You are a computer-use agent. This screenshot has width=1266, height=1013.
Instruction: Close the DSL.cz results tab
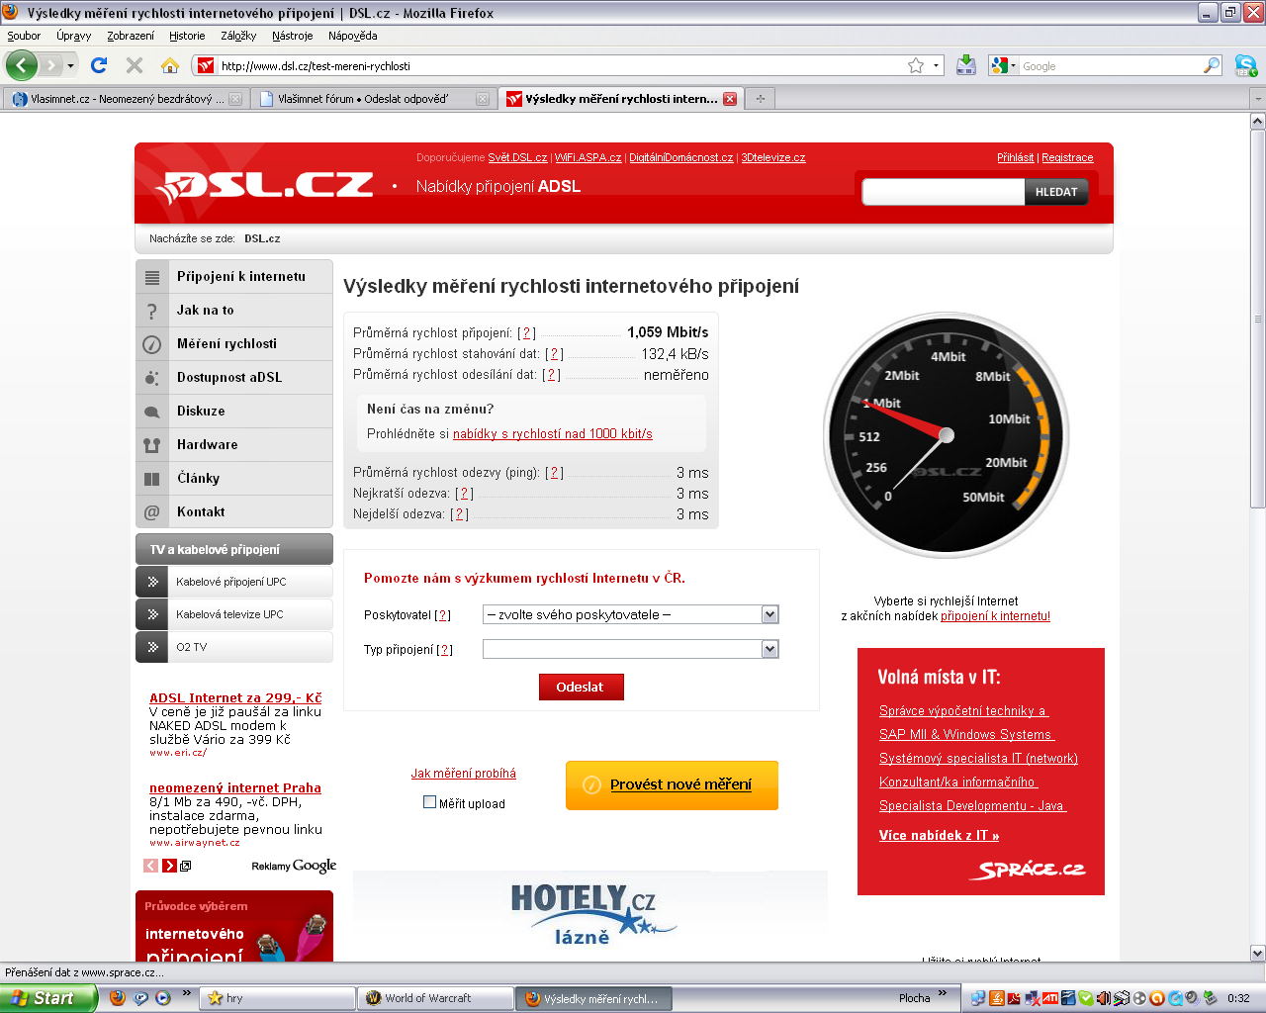[730, 99]
